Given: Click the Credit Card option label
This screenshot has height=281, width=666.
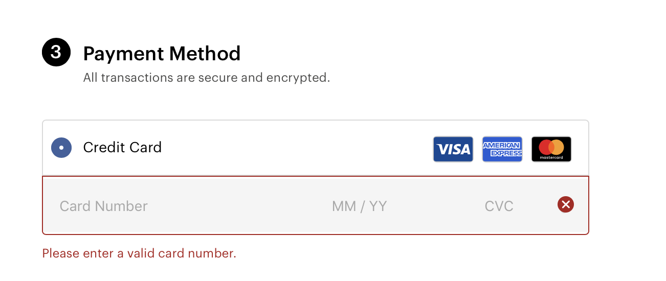Looking at the screenshot, I should [122, 148].
